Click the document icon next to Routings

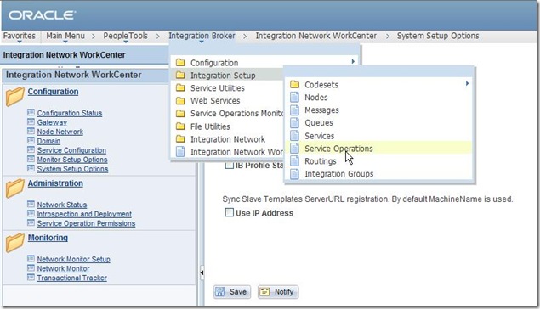click(x=294, y=160)
